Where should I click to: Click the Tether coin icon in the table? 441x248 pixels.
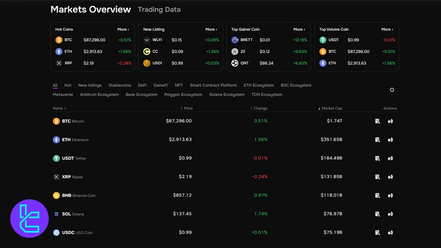point(56,158)
